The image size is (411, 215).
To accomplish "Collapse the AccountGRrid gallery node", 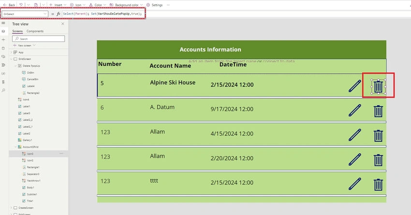I will click(x=15, y=147).
